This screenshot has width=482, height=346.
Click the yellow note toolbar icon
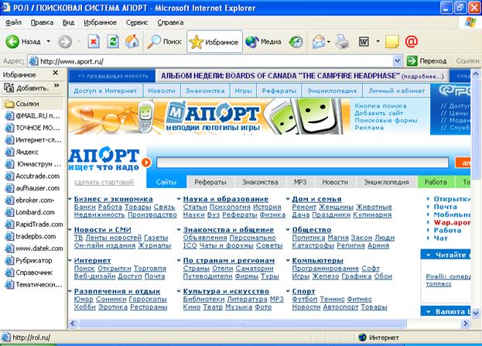[392, 42]
